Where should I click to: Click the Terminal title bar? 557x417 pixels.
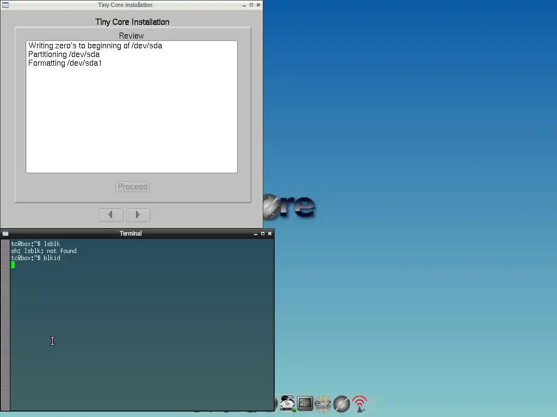click(131, 233)
